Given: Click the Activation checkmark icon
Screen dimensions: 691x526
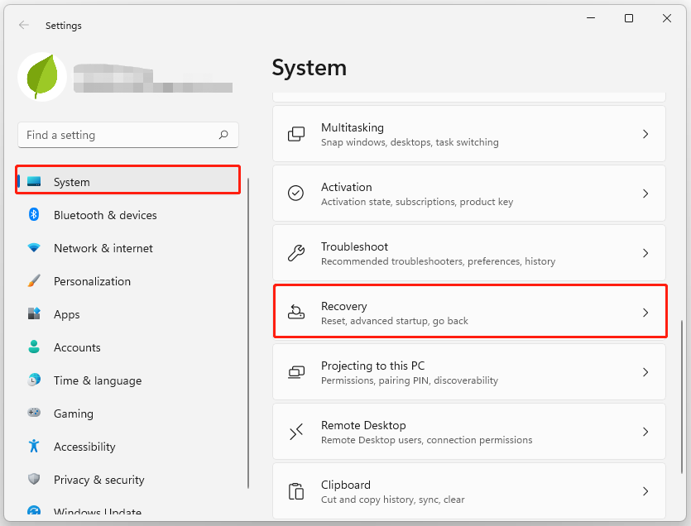Looking at the screenshot, I should pyautogui.click(x=295, y=193).
